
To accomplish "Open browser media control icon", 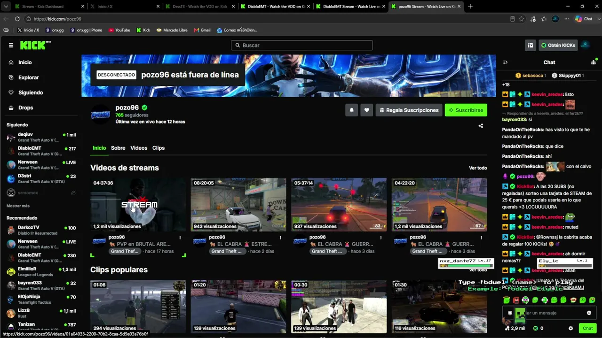I will click(x=533, y=19).
